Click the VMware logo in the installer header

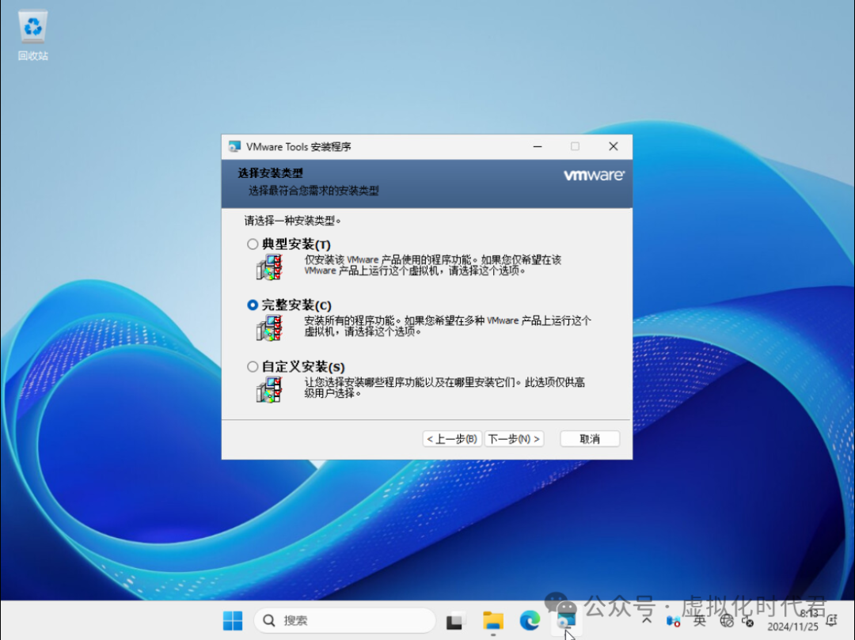594,176
